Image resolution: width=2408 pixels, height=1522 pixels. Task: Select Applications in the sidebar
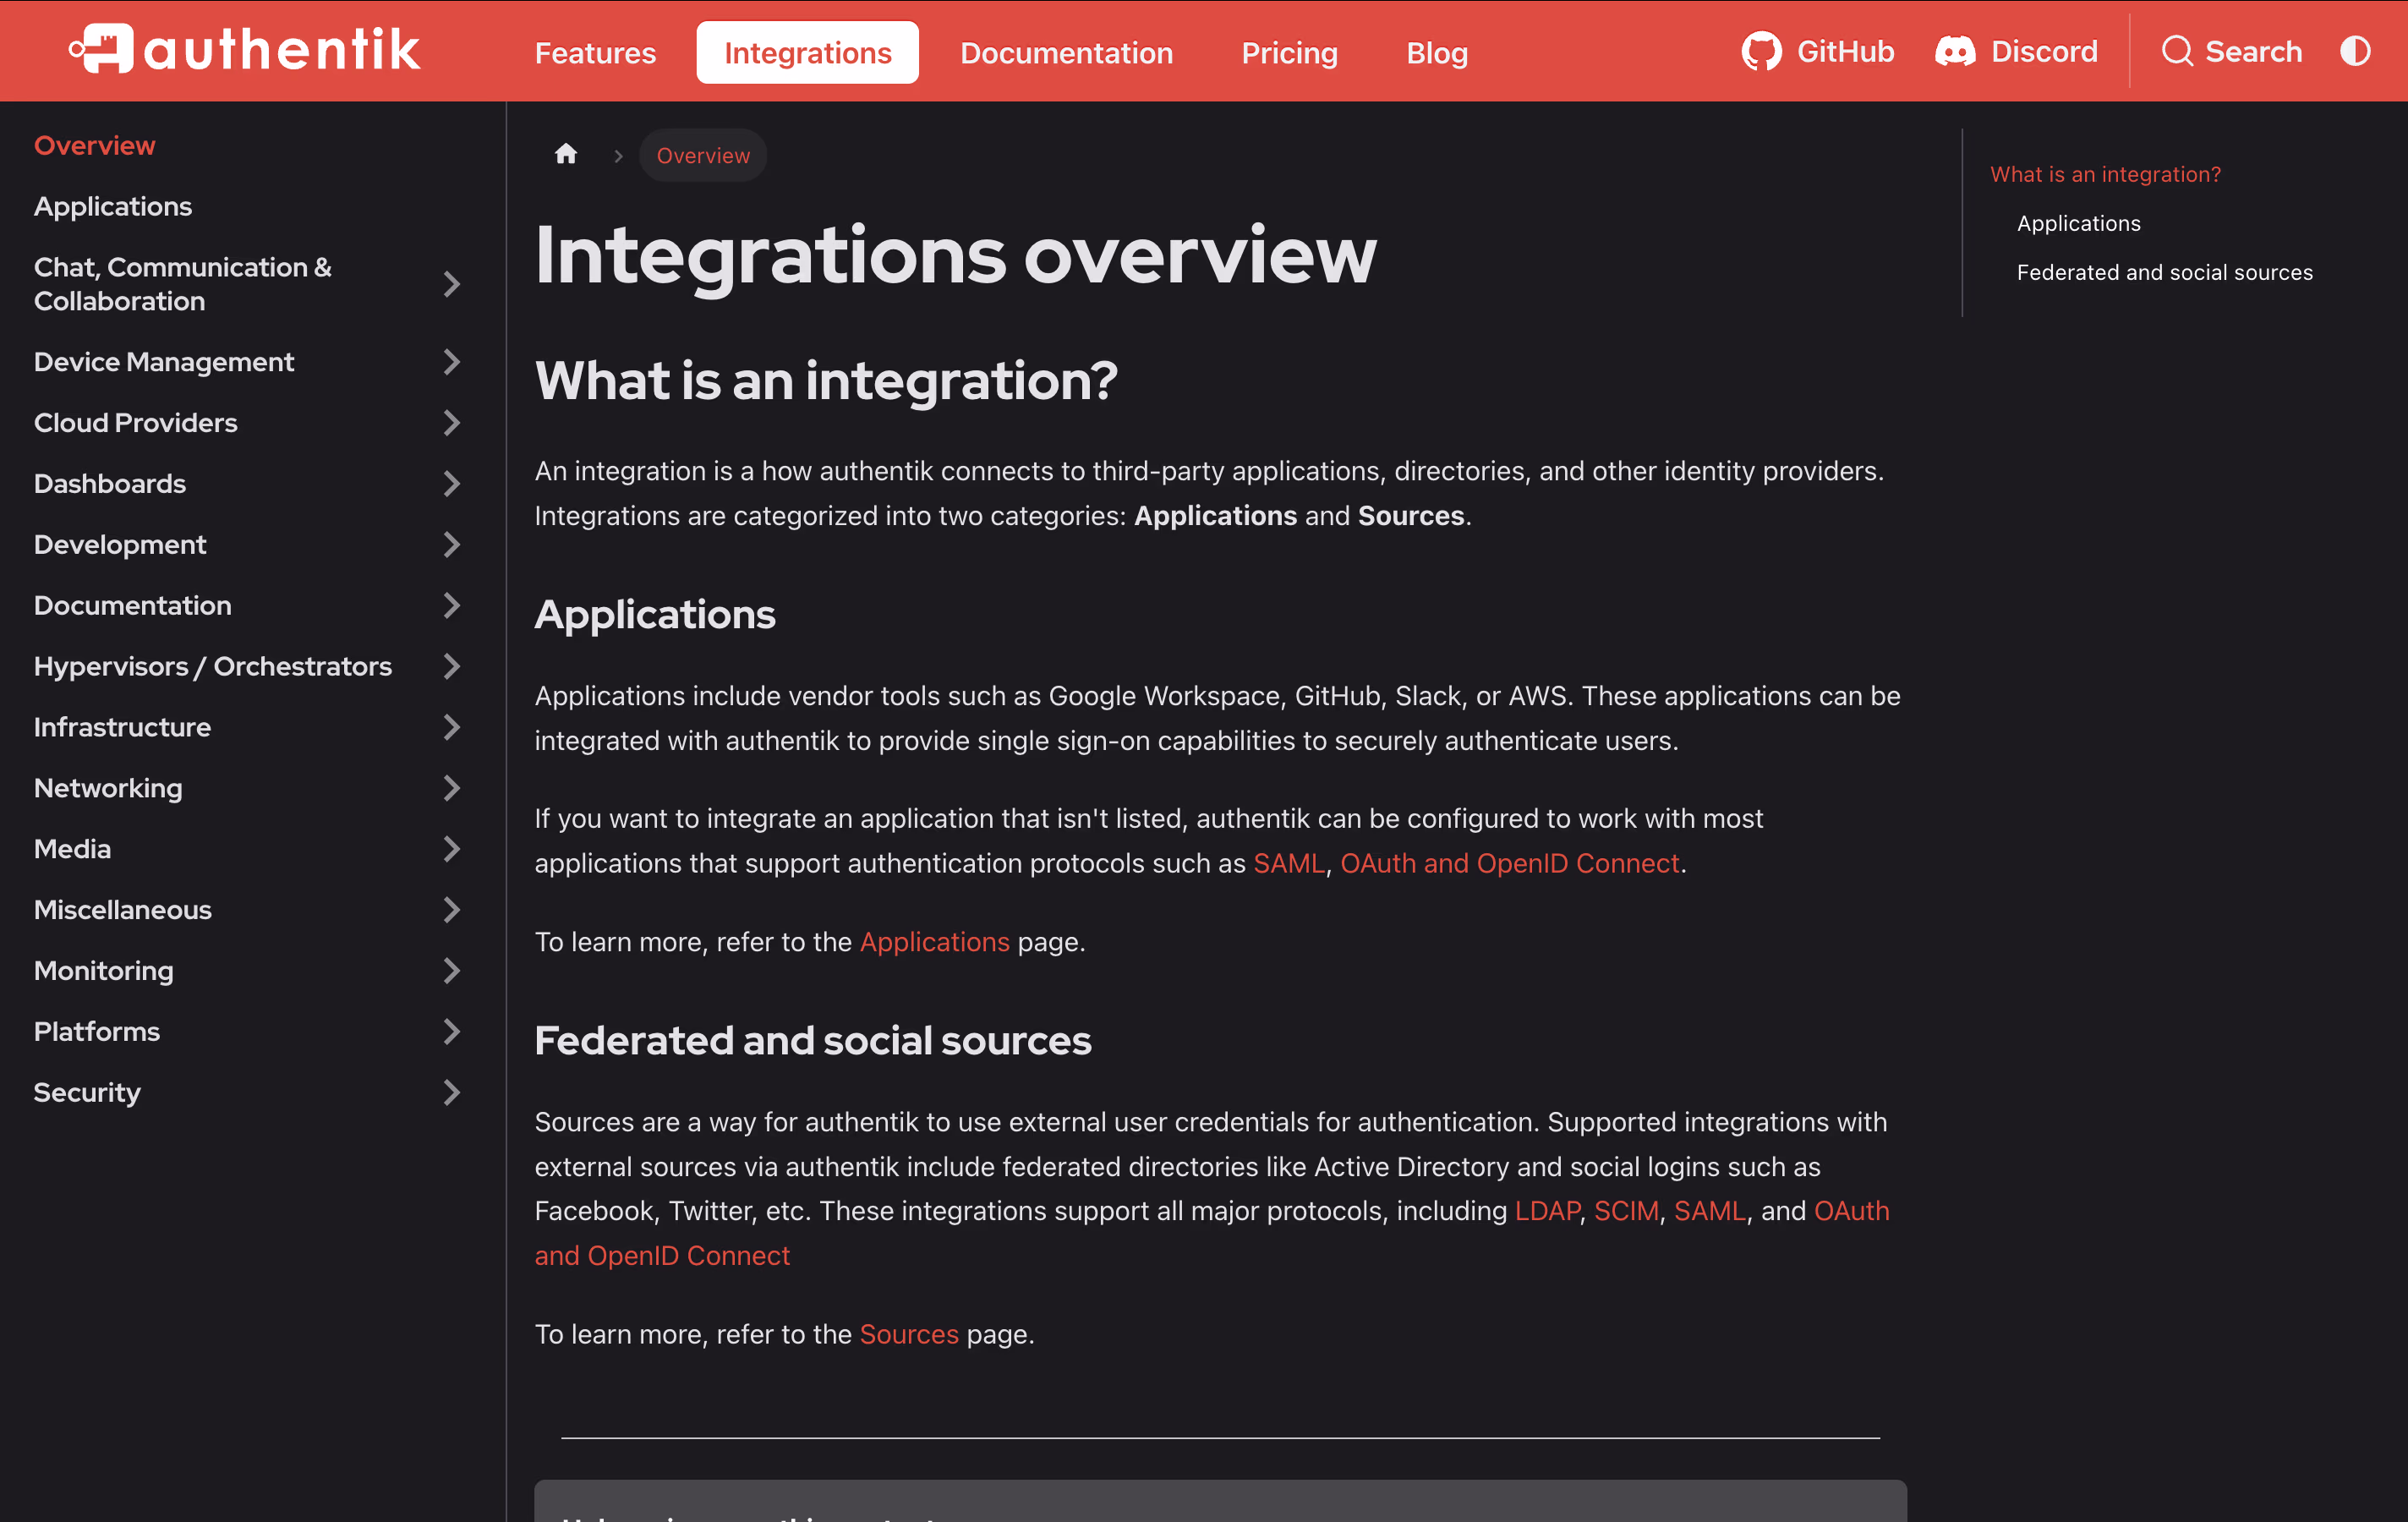coord(113,206)
